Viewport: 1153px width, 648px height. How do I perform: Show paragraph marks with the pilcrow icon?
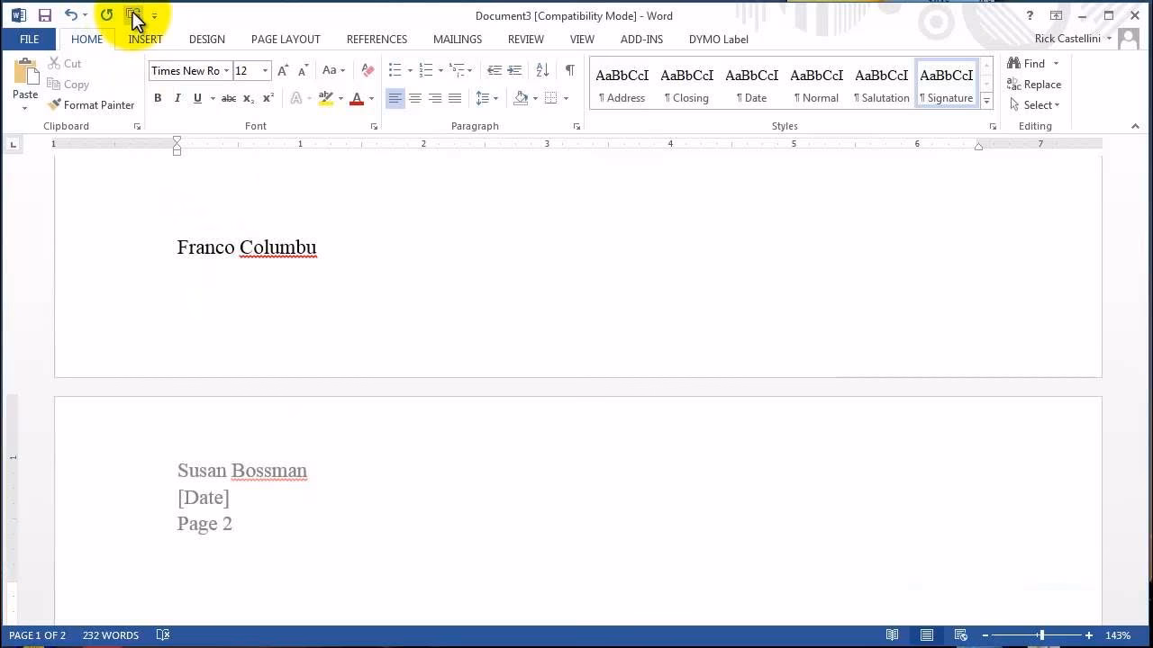[x=569, y=69]
